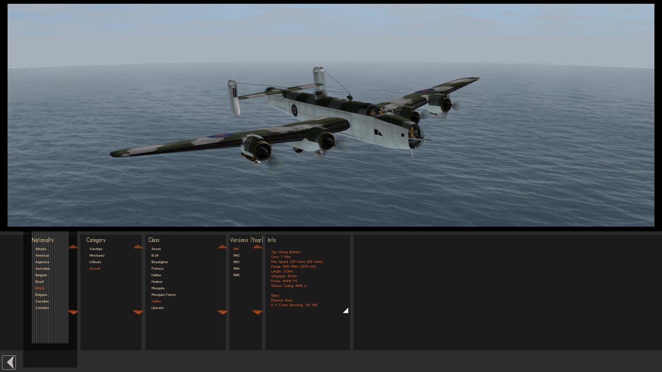Choose Argentina in the Nationality list

click(42, 262)
